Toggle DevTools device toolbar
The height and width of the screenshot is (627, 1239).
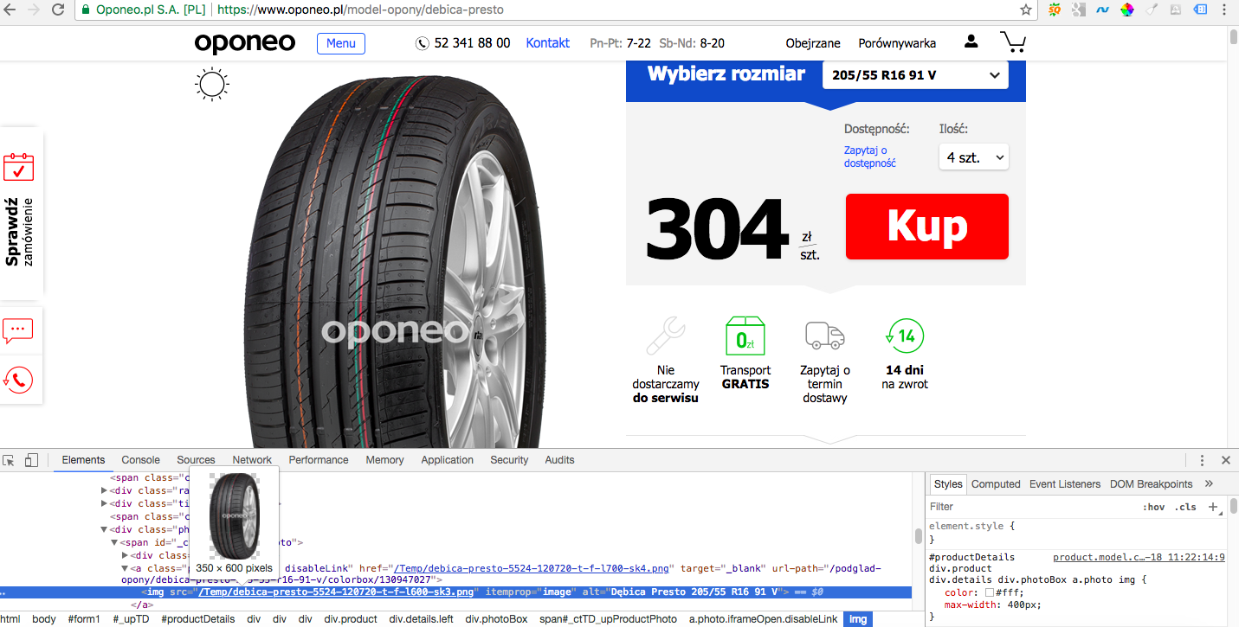[31, 460]
